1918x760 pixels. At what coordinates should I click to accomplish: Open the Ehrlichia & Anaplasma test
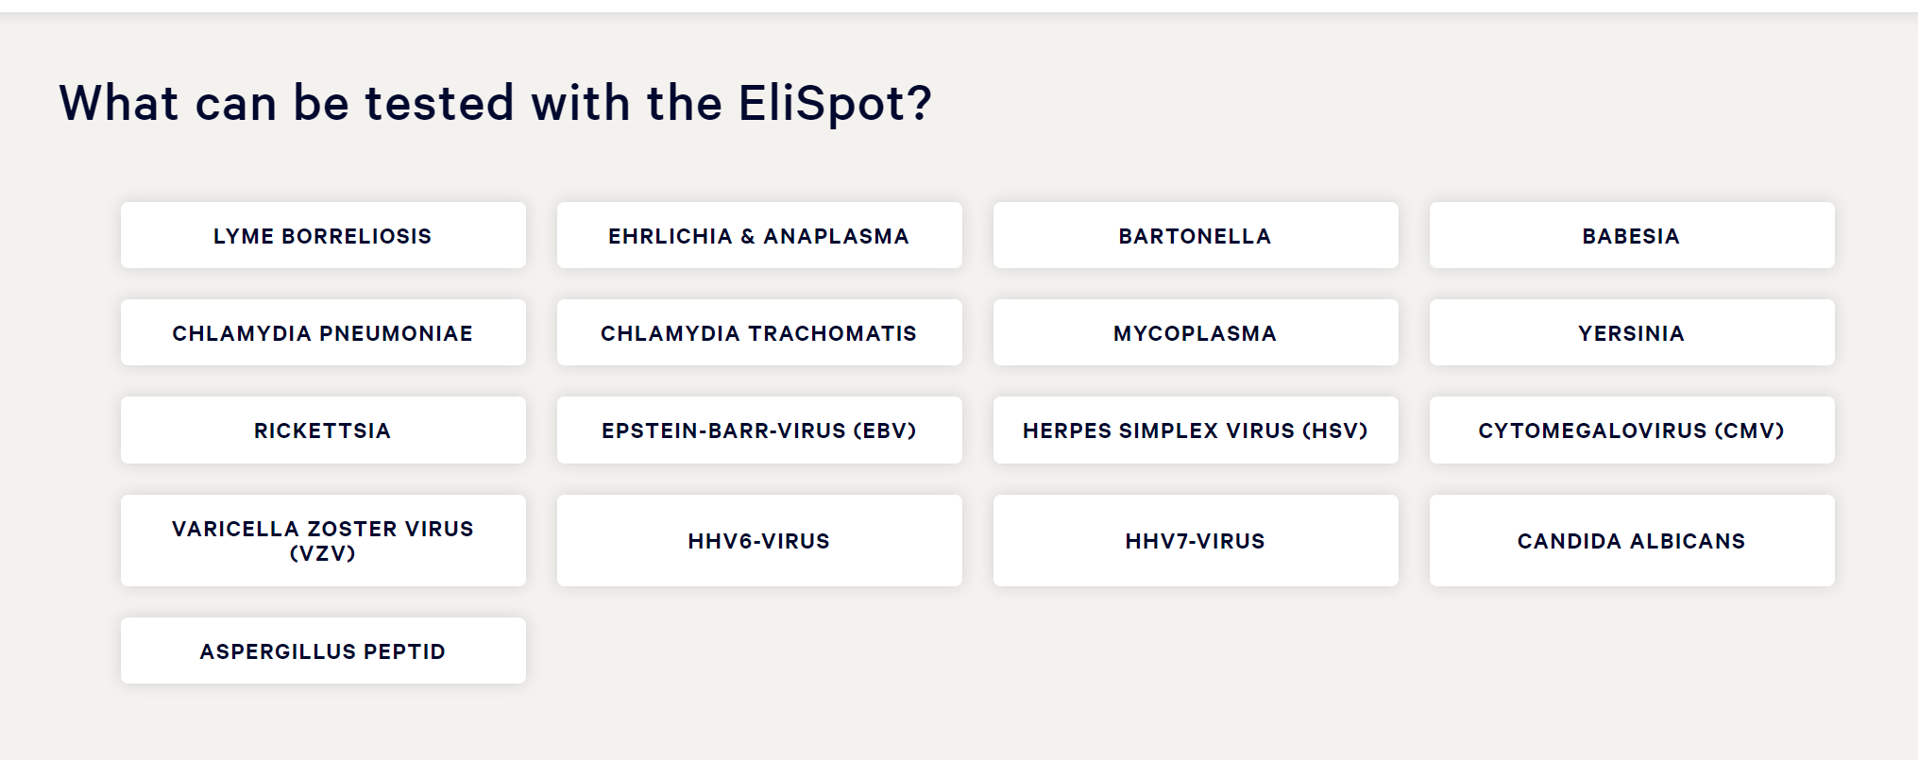(x=759, y=235)
